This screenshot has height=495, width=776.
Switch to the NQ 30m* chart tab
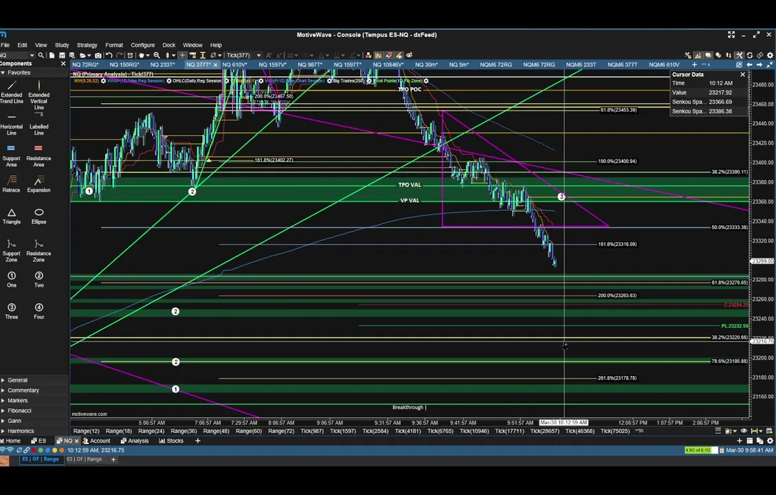pyautogui.click(x=426, y=65)
